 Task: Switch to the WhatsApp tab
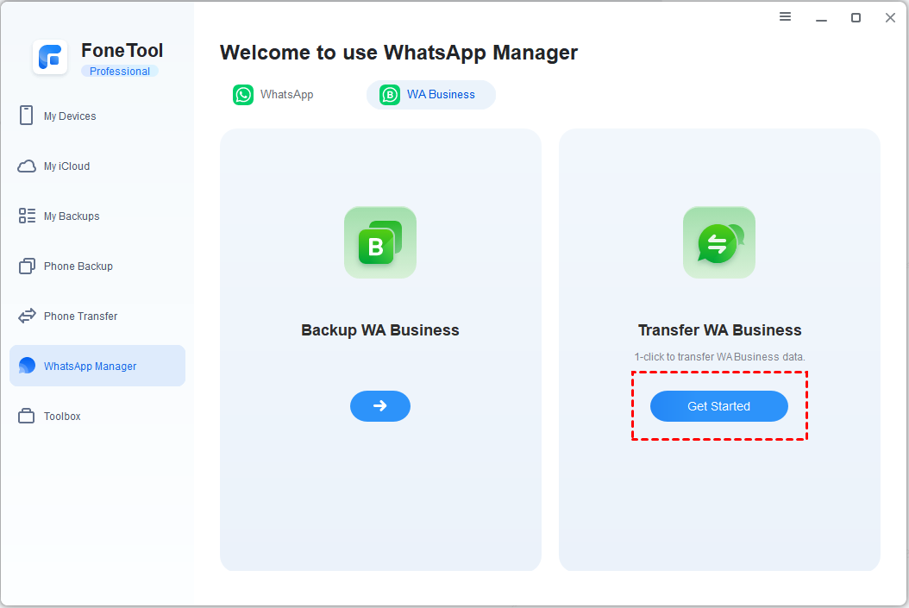(273, 95)
